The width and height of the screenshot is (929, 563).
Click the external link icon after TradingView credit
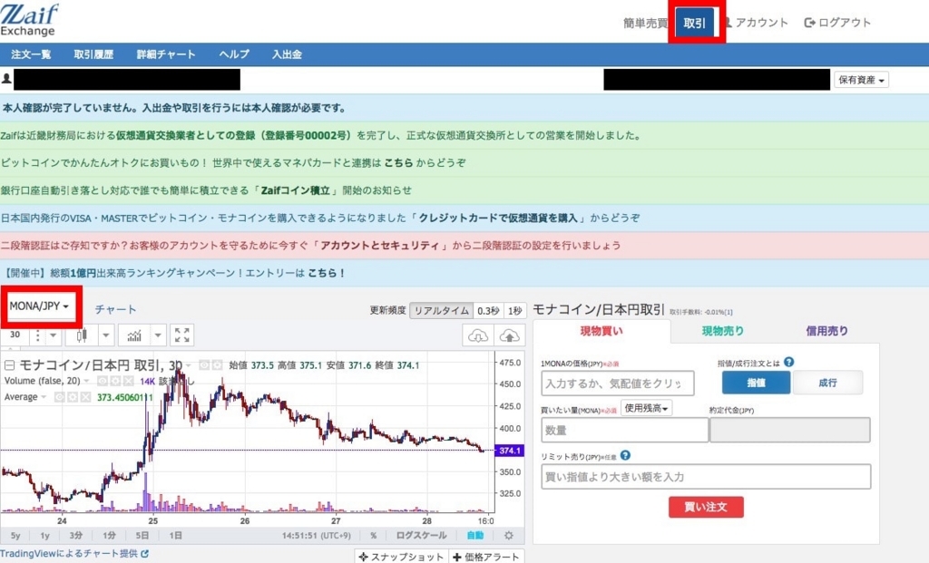tap(144, 554)
